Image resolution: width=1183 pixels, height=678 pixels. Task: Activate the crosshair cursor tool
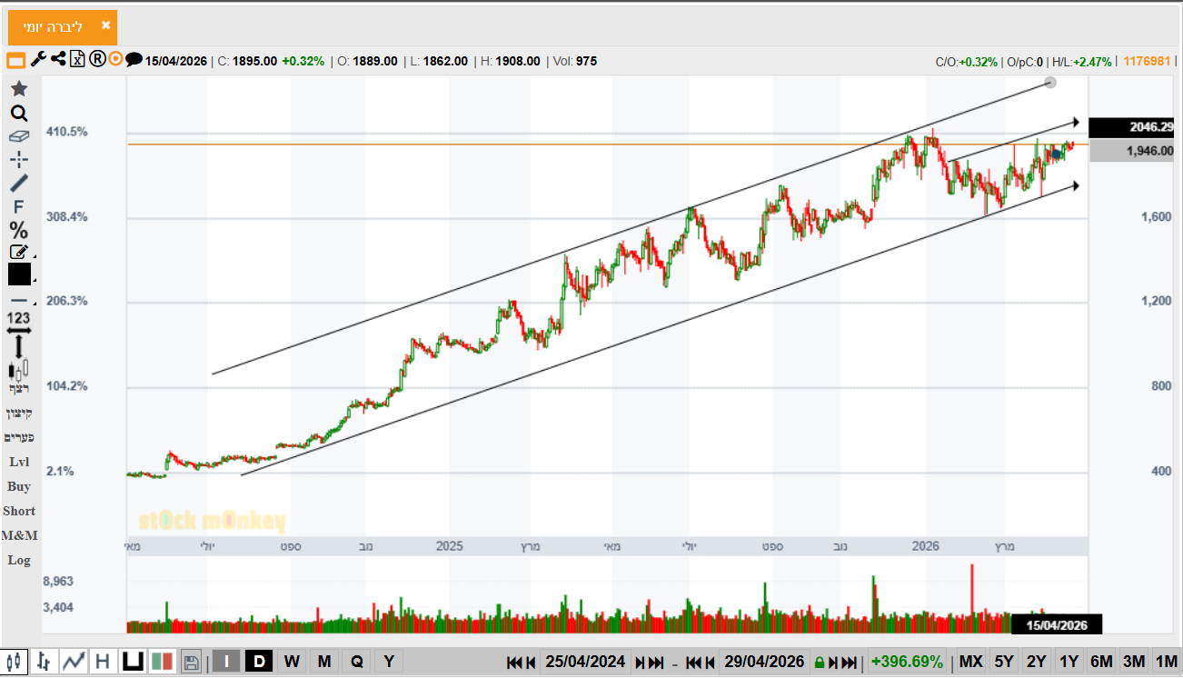pyautogui.click(x=19, y=160)
